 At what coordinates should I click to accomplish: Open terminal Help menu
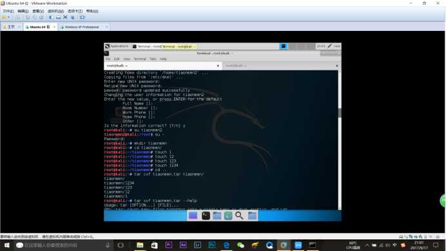pyautogui.click(x=163, y=59)
